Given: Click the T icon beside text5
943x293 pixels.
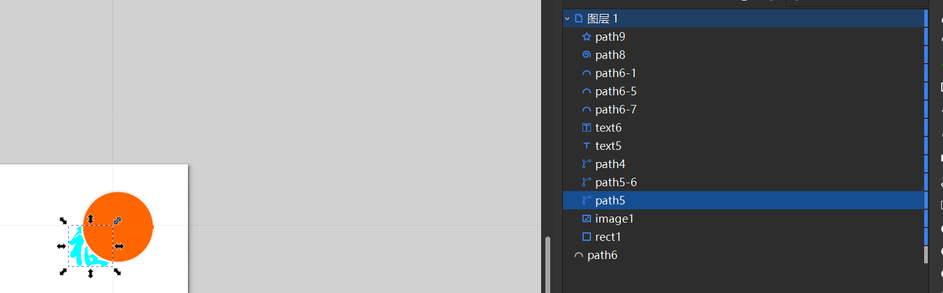Looking at the screenshot, I should 586,146.
